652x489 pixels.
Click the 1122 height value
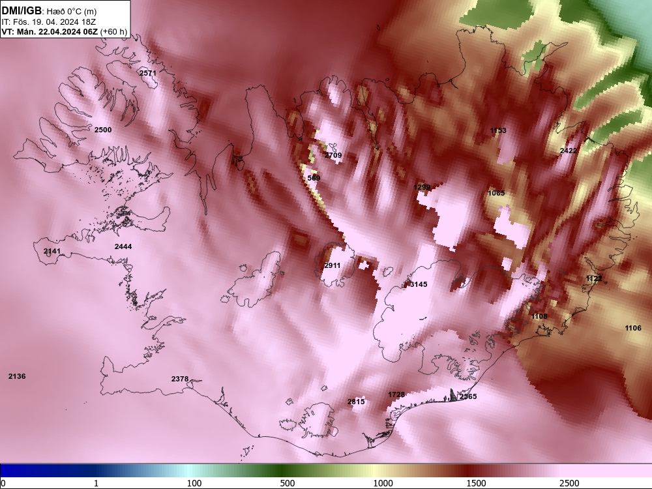tap(594, 278)
